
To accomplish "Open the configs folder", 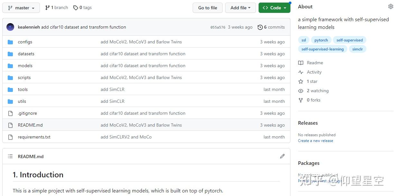I will 25,42.
